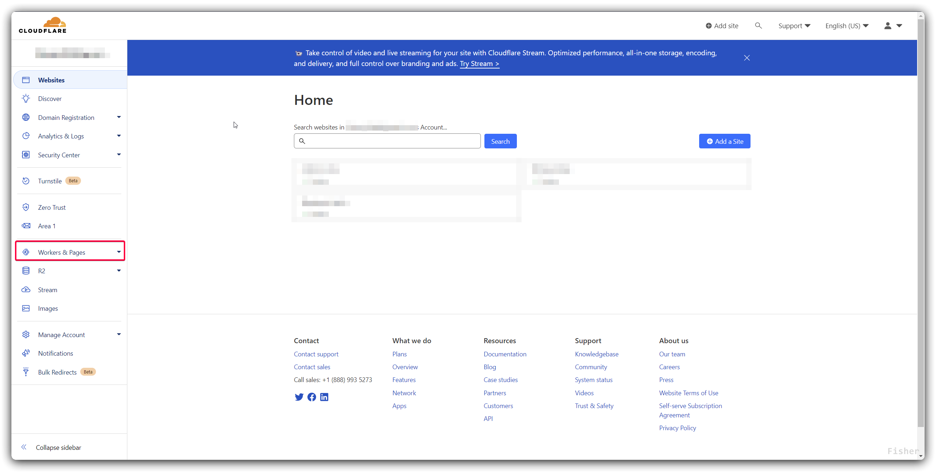Click the Discover sidebar icon
Image resolution: width=936 pixels, height=473 pixels.
pos(26,98)
